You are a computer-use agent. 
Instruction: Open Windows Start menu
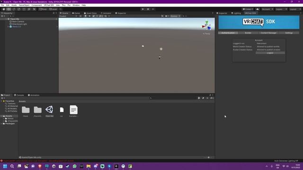[x=5, y=166]
